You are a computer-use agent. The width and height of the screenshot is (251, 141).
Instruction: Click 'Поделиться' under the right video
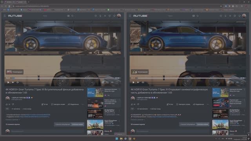[198, 105]
